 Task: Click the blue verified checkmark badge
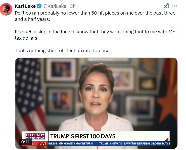click(39, 6)
